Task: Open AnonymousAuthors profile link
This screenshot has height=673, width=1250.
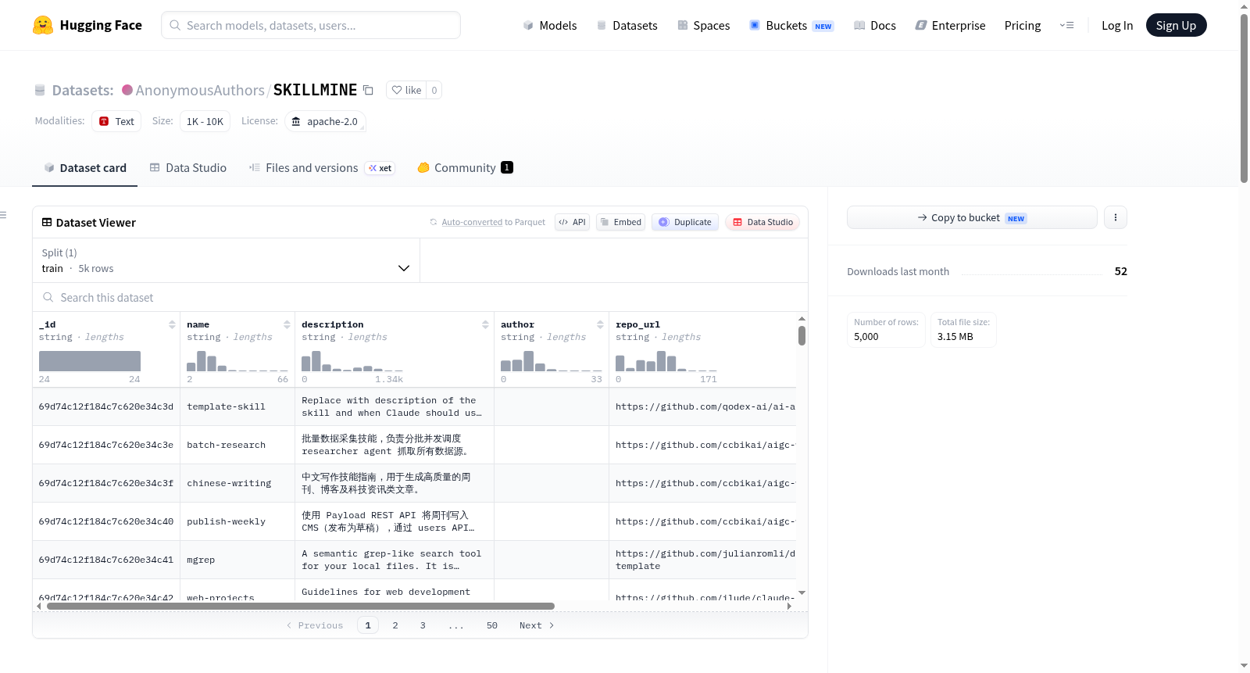Action: point(200,90)
